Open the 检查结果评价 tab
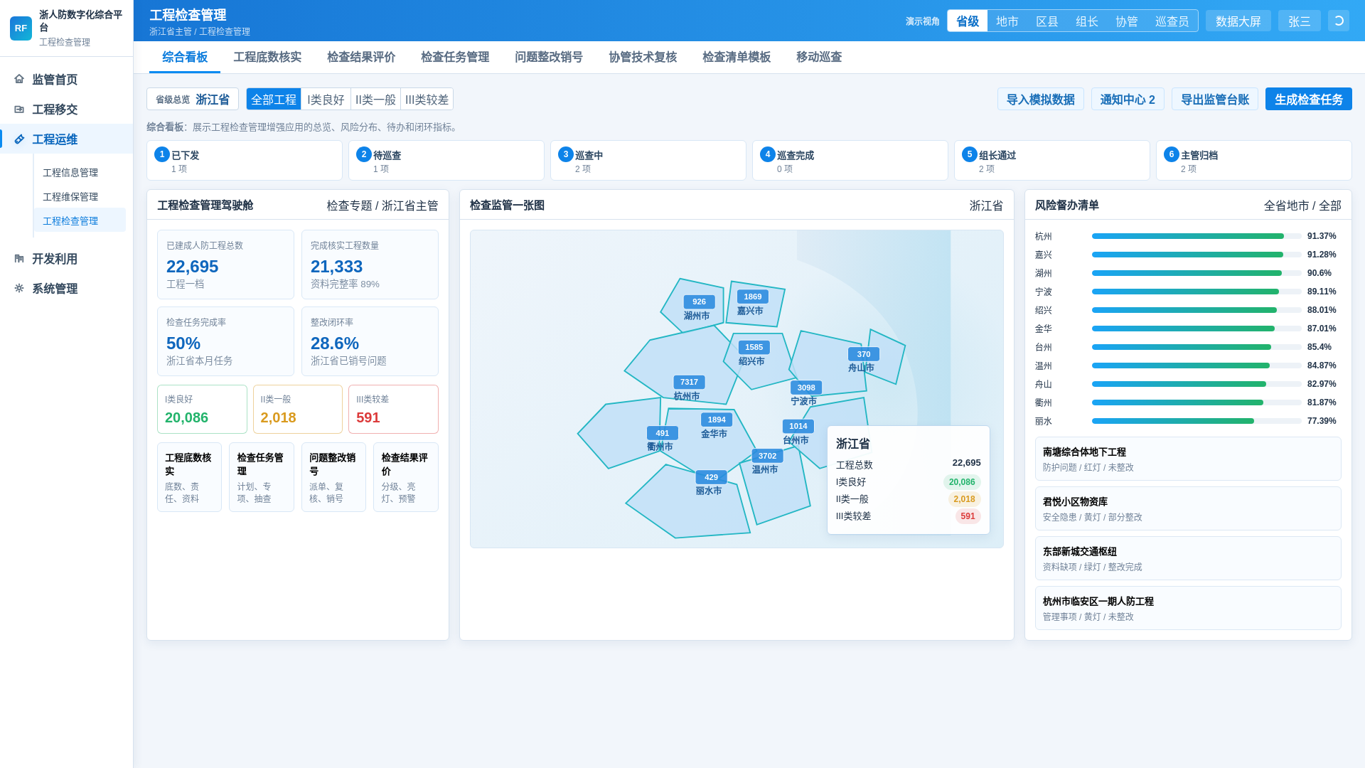The height and width of the screenshot is (768, 1365). 361,57
